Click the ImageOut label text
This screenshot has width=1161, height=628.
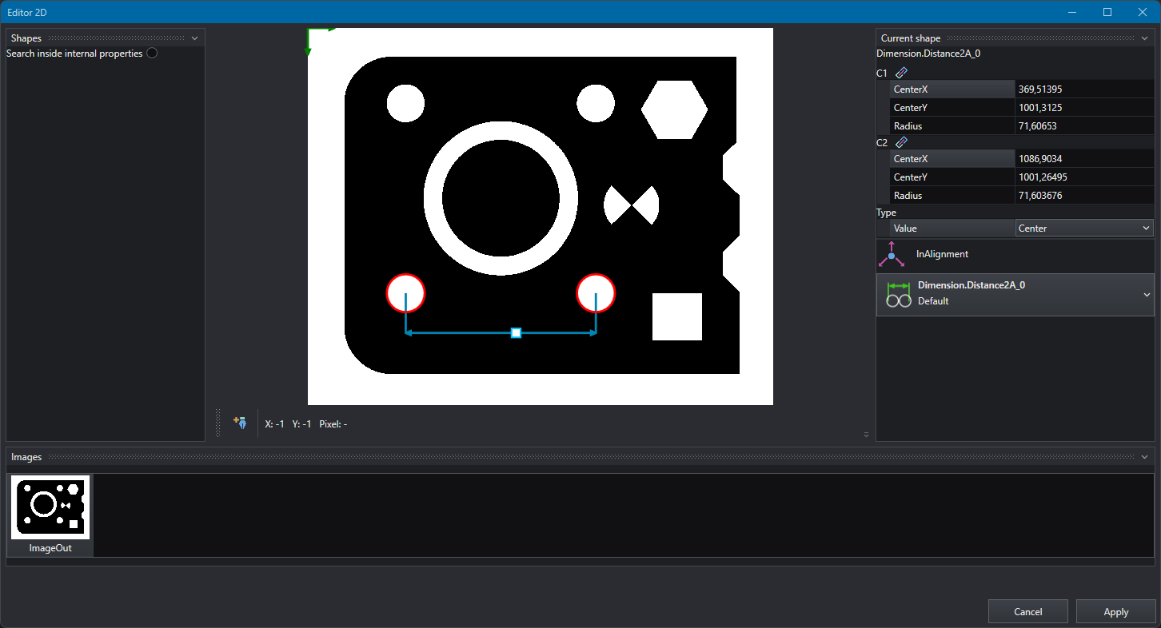click(x=50, y=548)
